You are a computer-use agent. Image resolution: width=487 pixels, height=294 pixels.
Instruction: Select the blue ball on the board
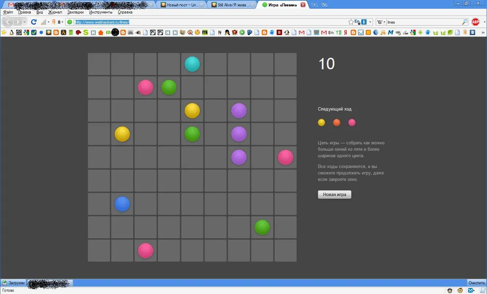122,204
